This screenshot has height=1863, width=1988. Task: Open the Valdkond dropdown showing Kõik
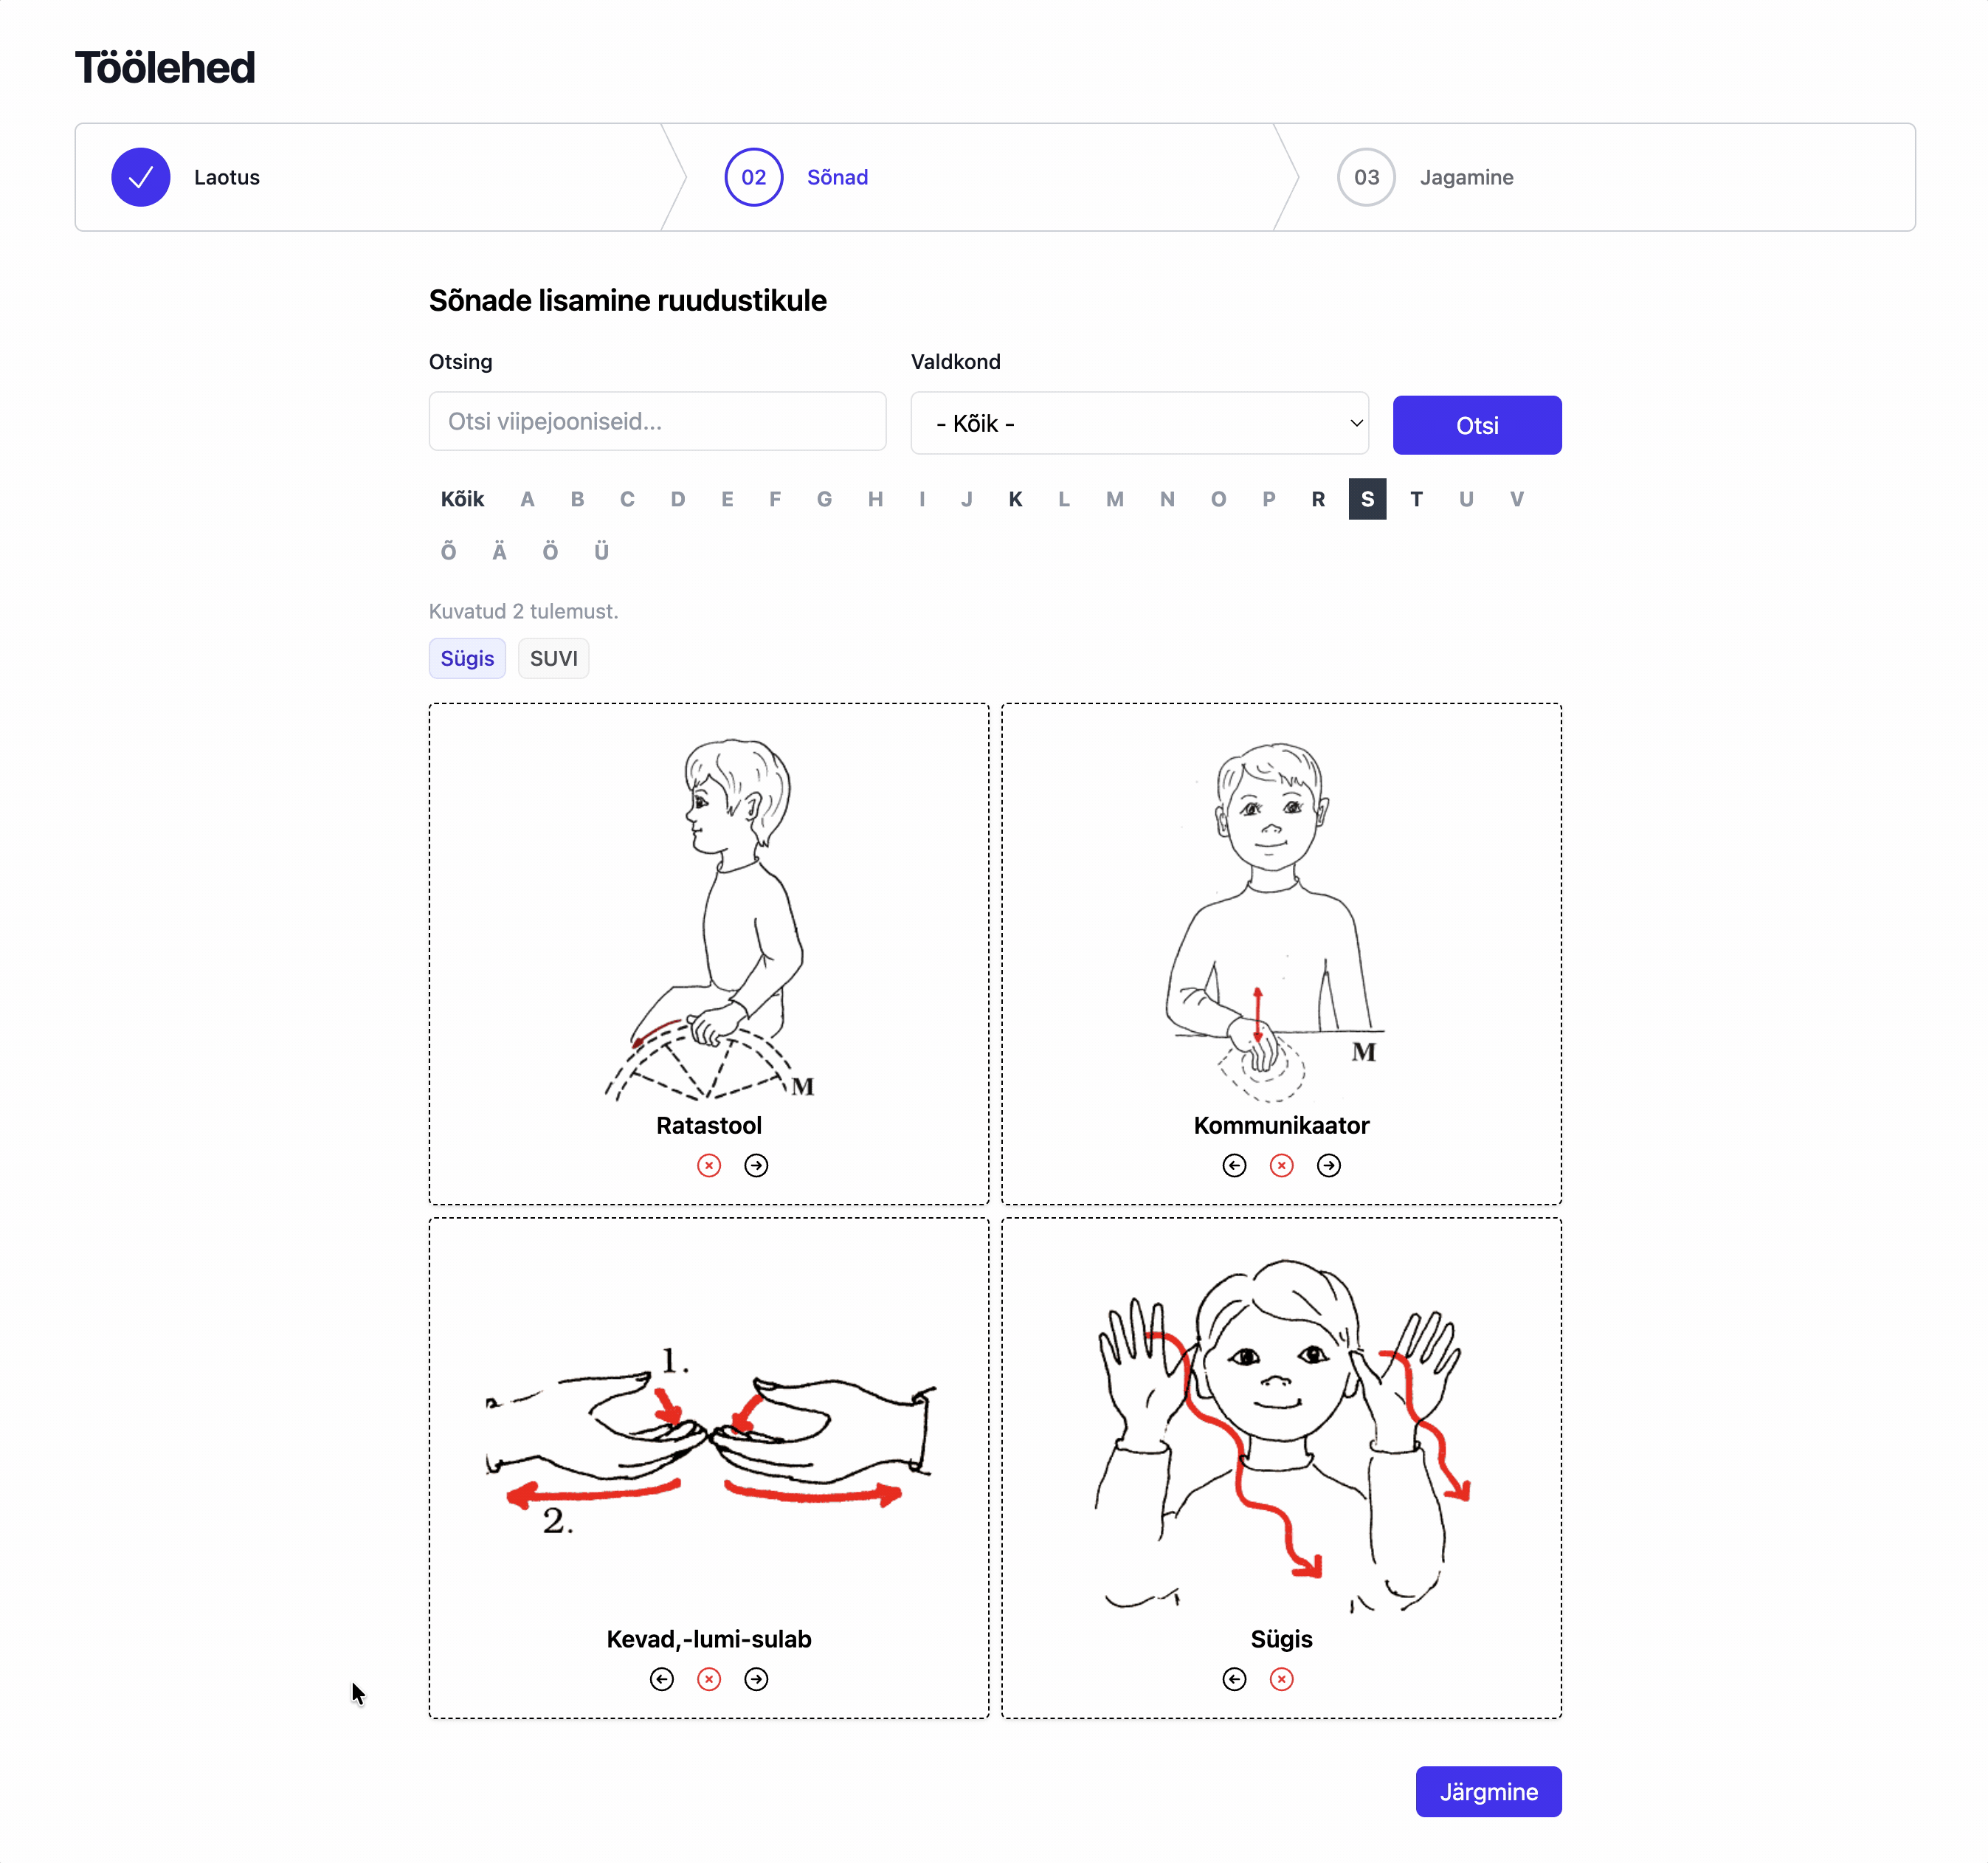(x=1139, y=423)
